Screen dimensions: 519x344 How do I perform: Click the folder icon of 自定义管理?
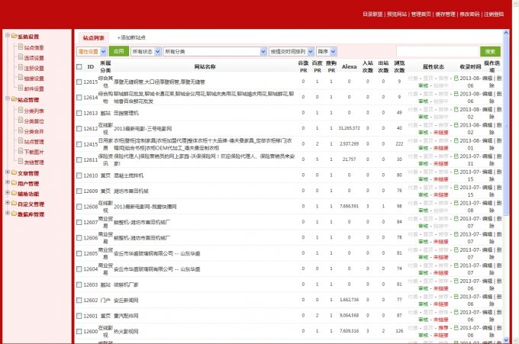[x=14, y=204]
